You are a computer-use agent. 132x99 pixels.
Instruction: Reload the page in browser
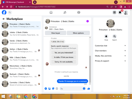click(11, 7)
